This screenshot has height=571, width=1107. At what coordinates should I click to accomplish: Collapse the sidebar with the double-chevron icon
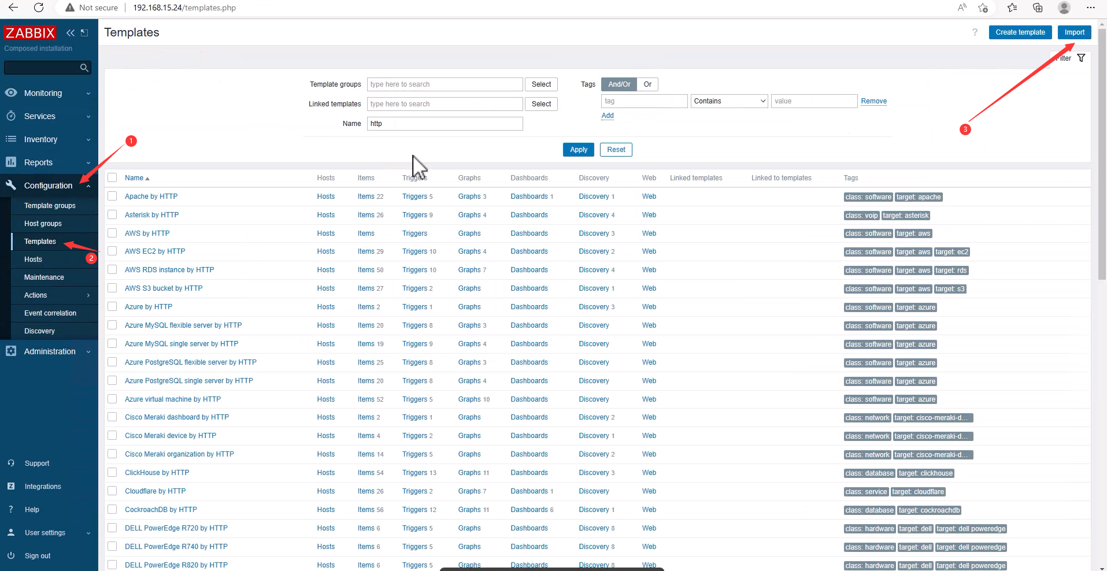pyautogui.click(x=71, y=33)
